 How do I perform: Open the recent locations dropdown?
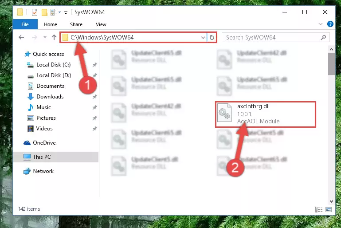tap(45, 37)
